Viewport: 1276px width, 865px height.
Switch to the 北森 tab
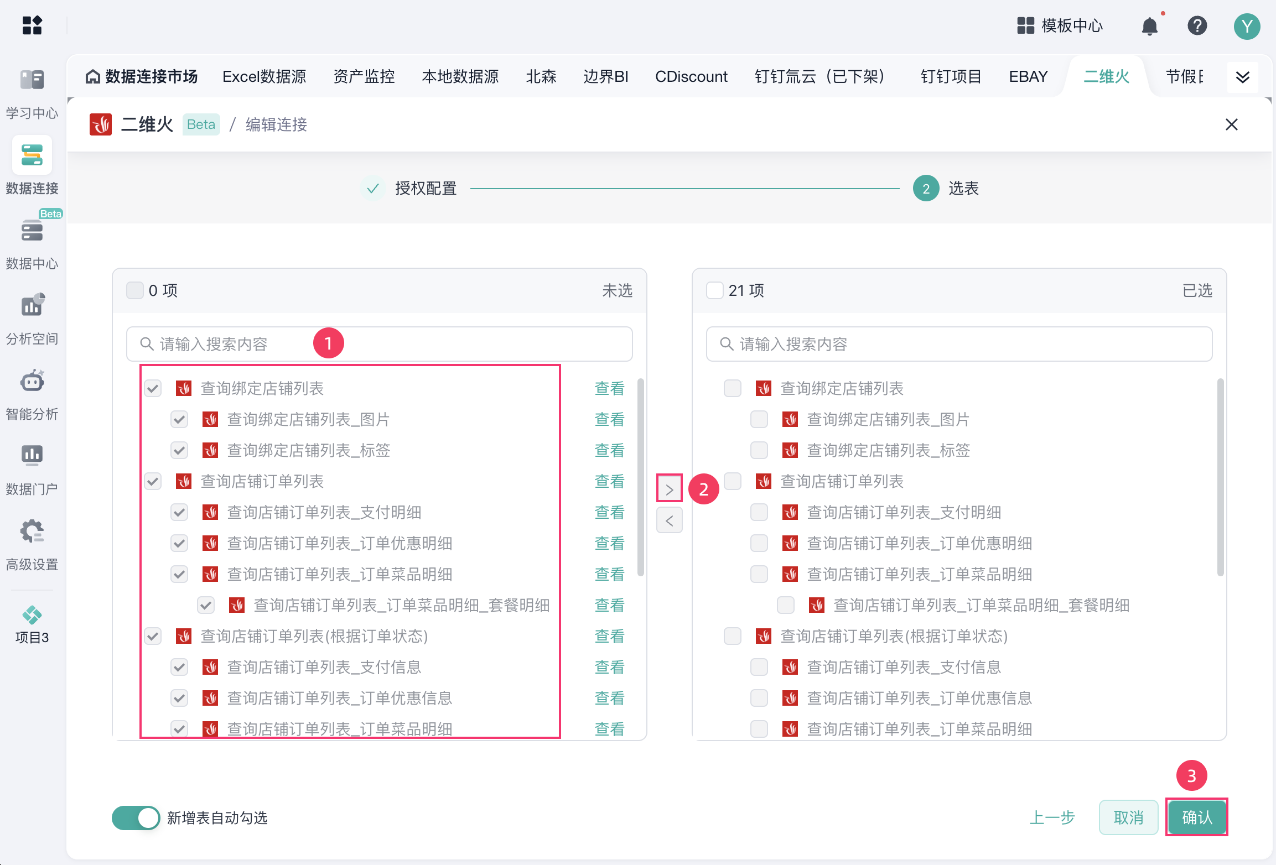click(x=541, y=76)
